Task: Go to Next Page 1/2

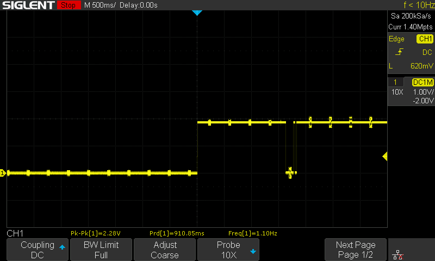Action: coord(356,250)
